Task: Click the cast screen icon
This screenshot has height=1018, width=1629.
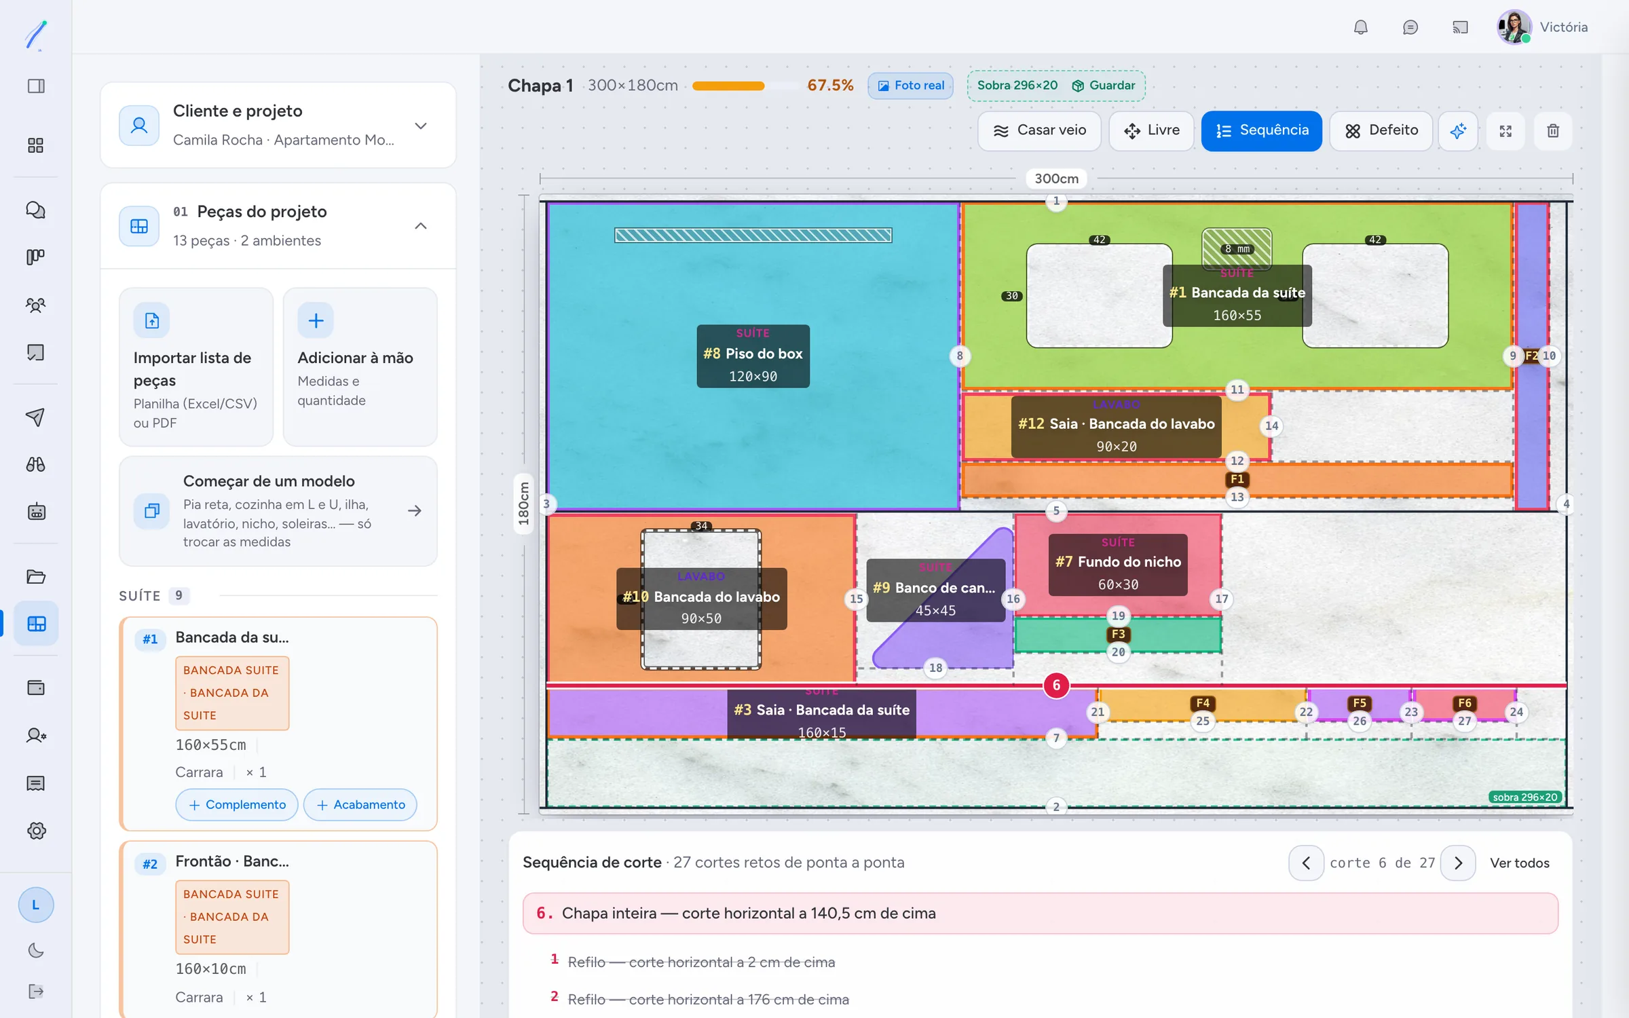Action: tap(1460, 27)
